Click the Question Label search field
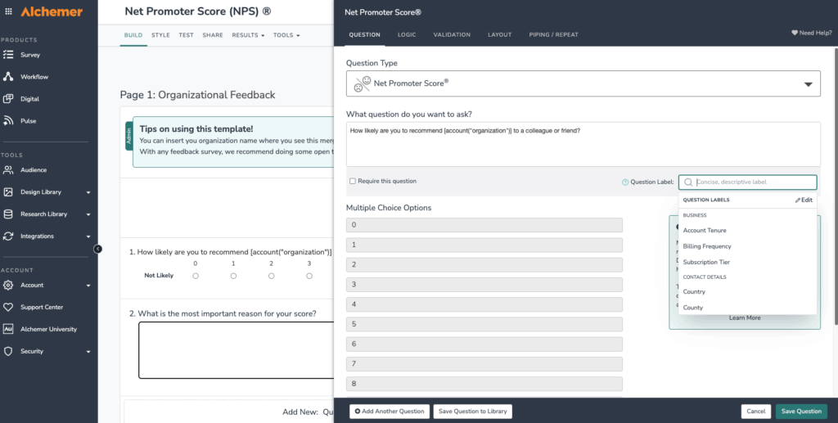 tap(748, 182)
